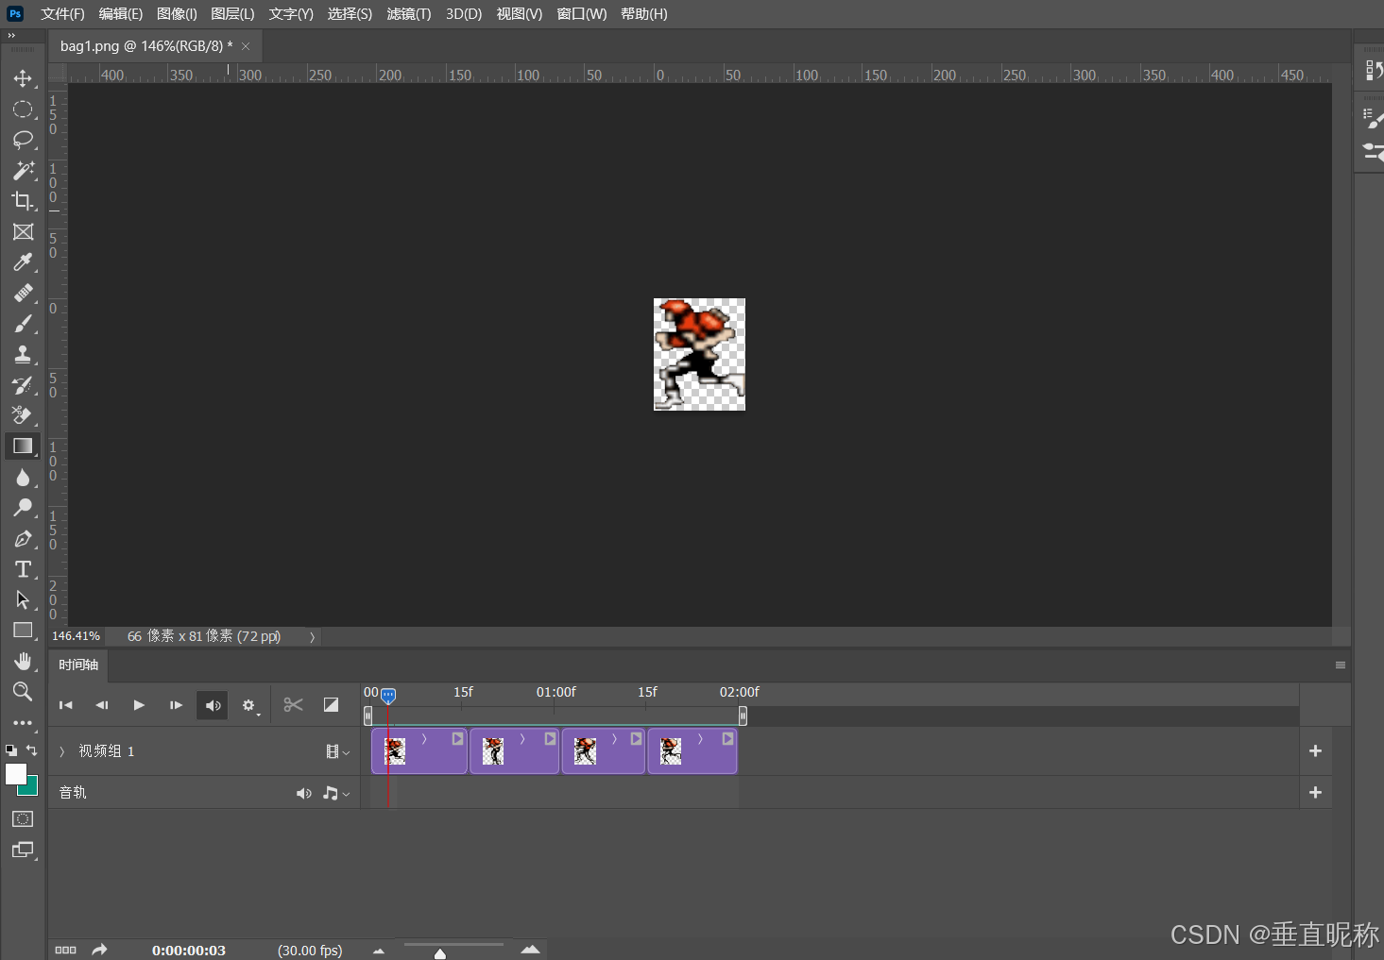Screen dimensions: 1384x960
Task: Open the status bar info arrow
Action: click(312, 637)
